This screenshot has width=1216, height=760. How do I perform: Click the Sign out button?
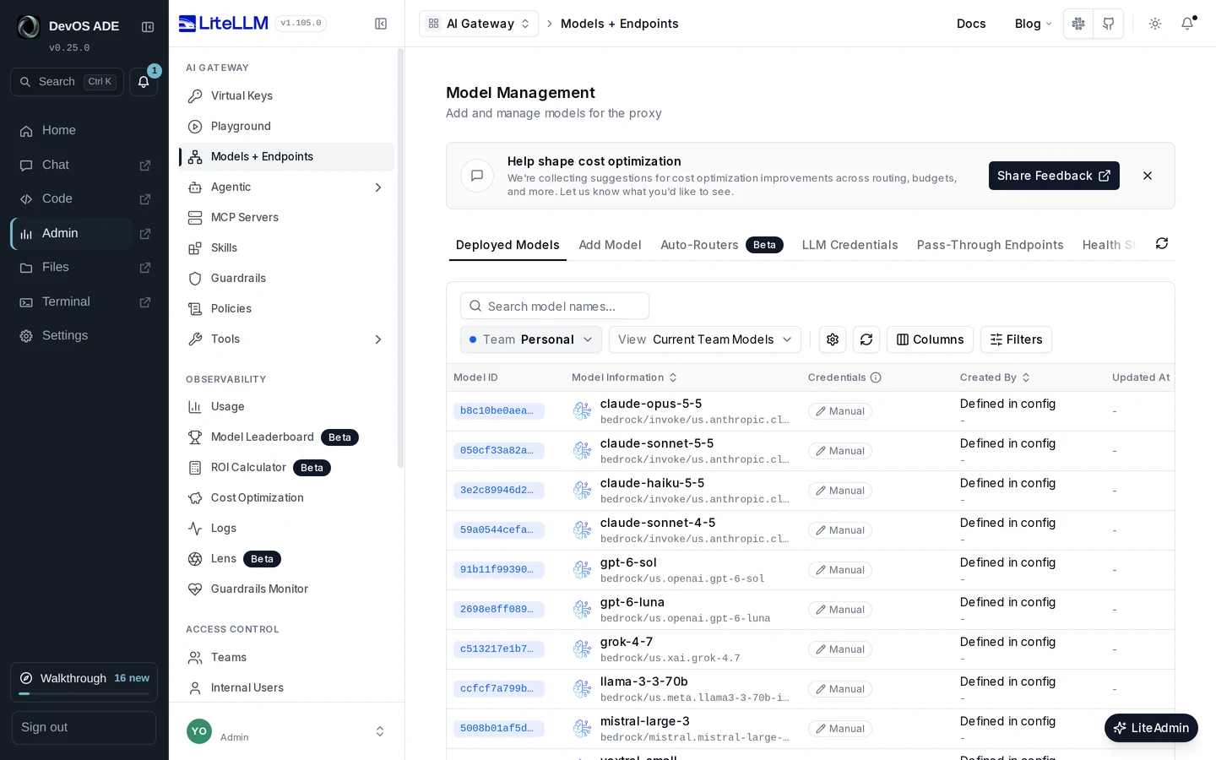coord(84,728)
